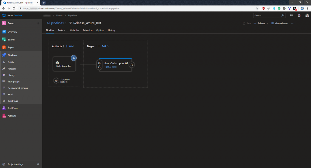
Task: Add a new artifact
Action: [x=70, y=46]
